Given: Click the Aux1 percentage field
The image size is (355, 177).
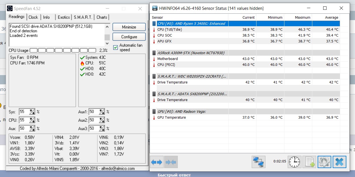Looking at the screenshot, I should click(93, 112).
